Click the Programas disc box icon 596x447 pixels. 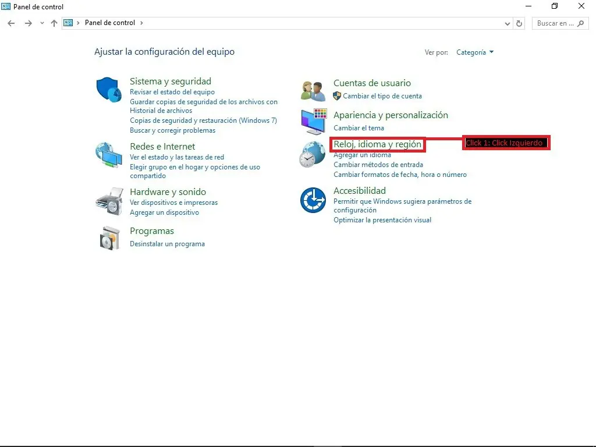click(x=109, y=238)
